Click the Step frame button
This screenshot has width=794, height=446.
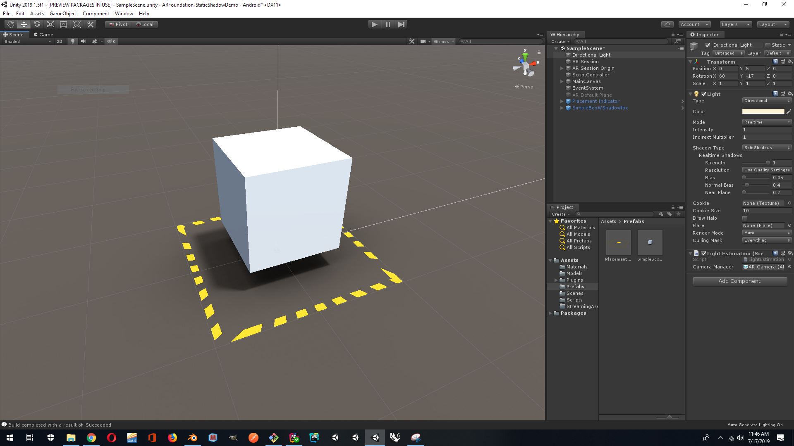401,24
